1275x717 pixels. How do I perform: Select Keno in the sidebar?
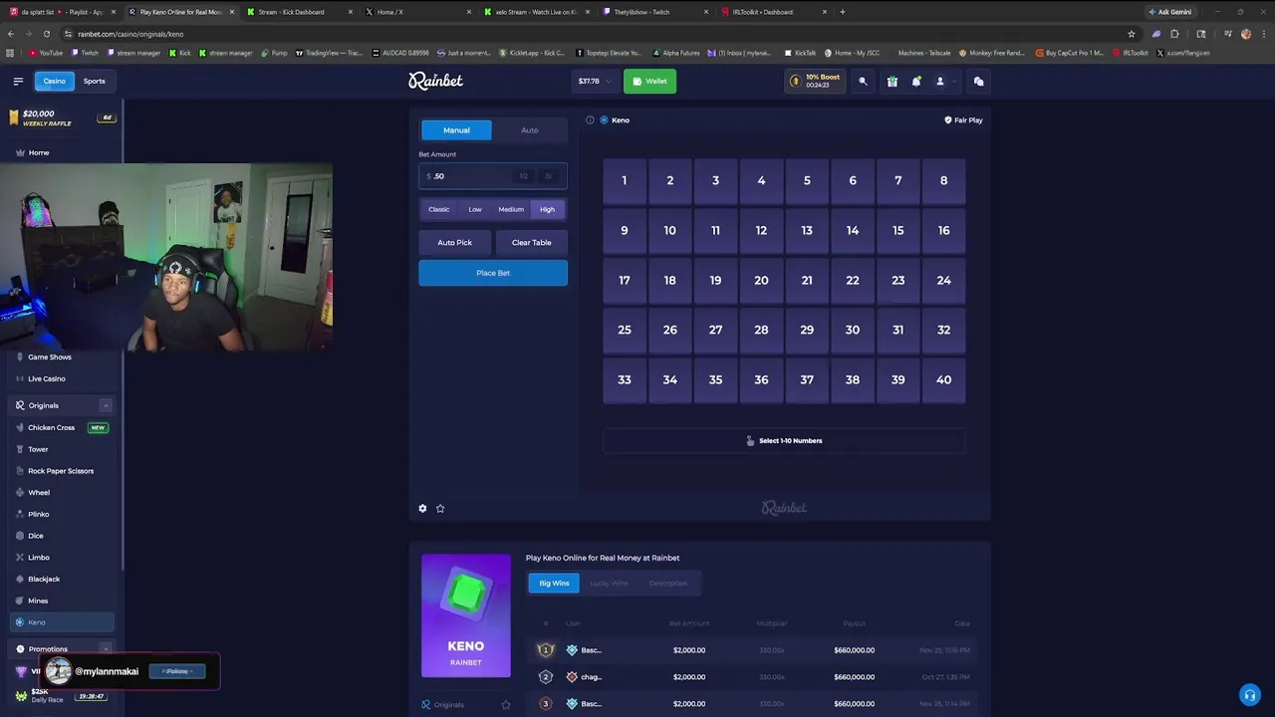pos(62,622)
